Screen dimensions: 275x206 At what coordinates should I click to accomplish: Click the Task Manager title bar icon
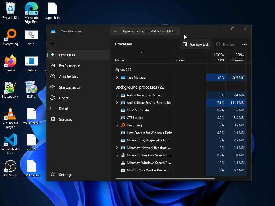click(53, 31)
